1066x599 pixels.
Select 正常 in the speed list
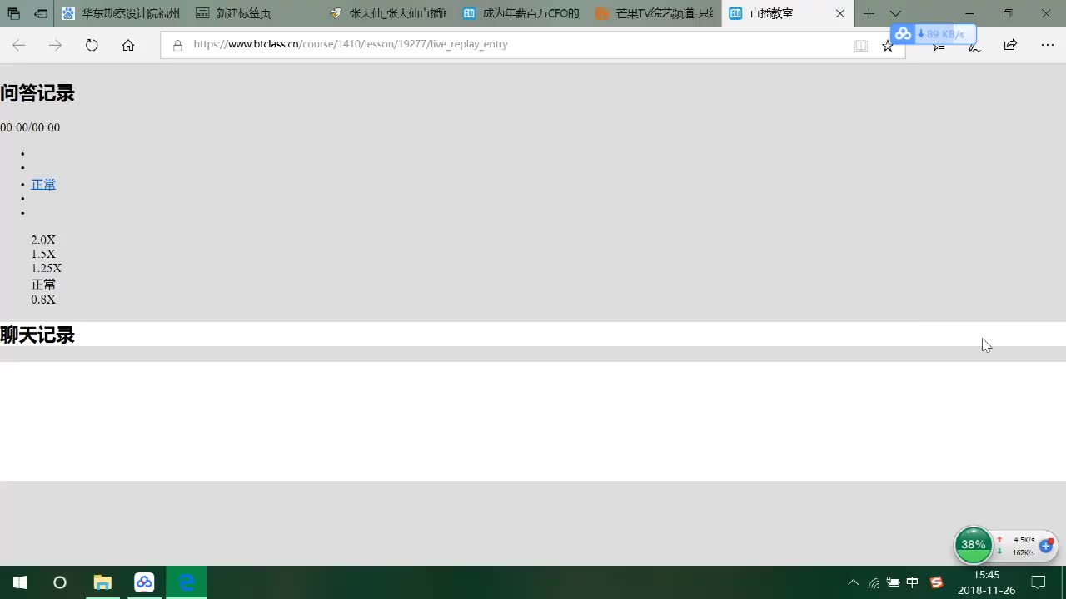(43, 284)
